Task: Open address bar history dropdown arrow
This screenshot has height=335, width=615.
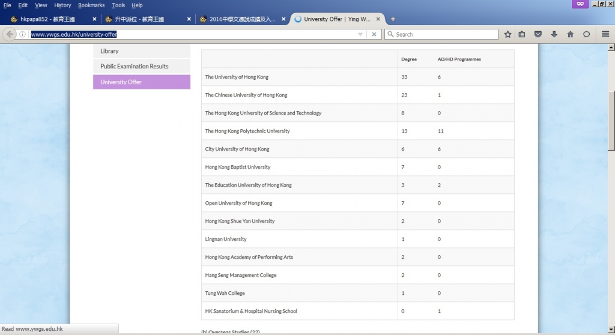Action: (360, 34)
